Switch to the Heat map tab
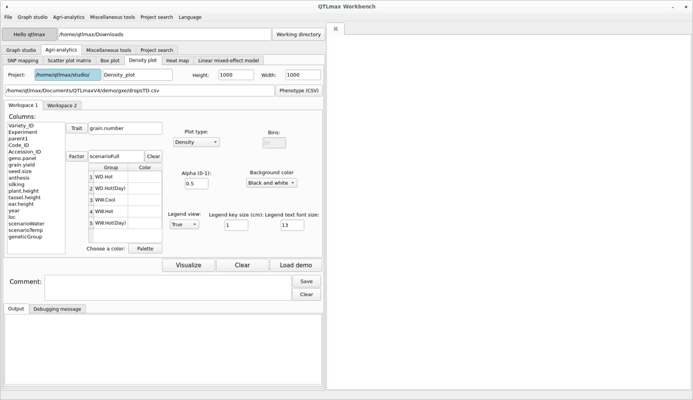 pos(177,61)
